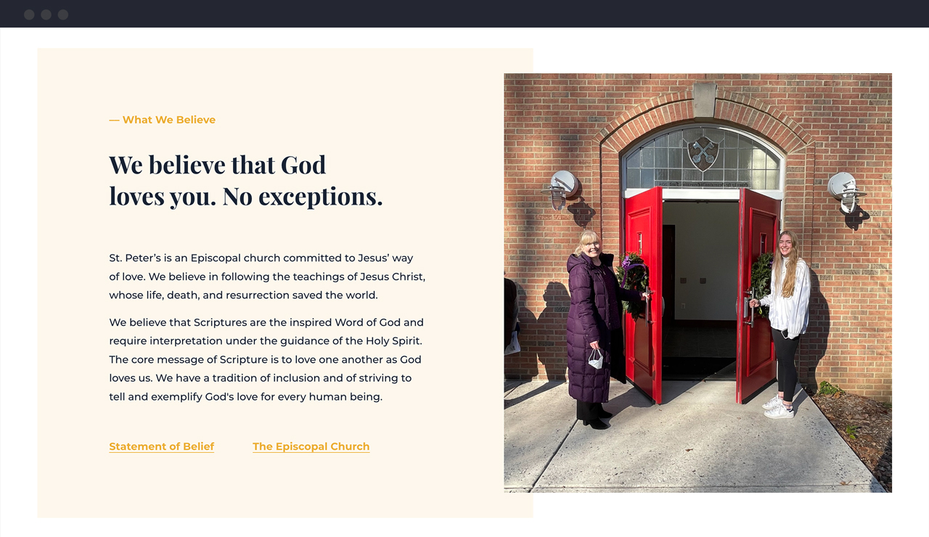This screenshot has height=537, width=929.
Task: Open the Statement of Belief link
Action: 161,446
